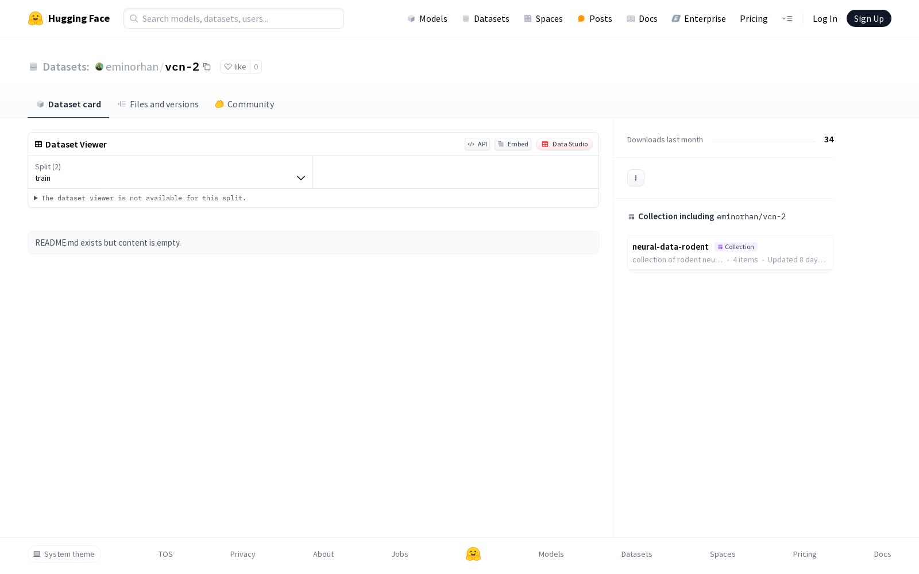Open Models footer link
Viewport: 919px width, 574px height.
click(551, 554)
